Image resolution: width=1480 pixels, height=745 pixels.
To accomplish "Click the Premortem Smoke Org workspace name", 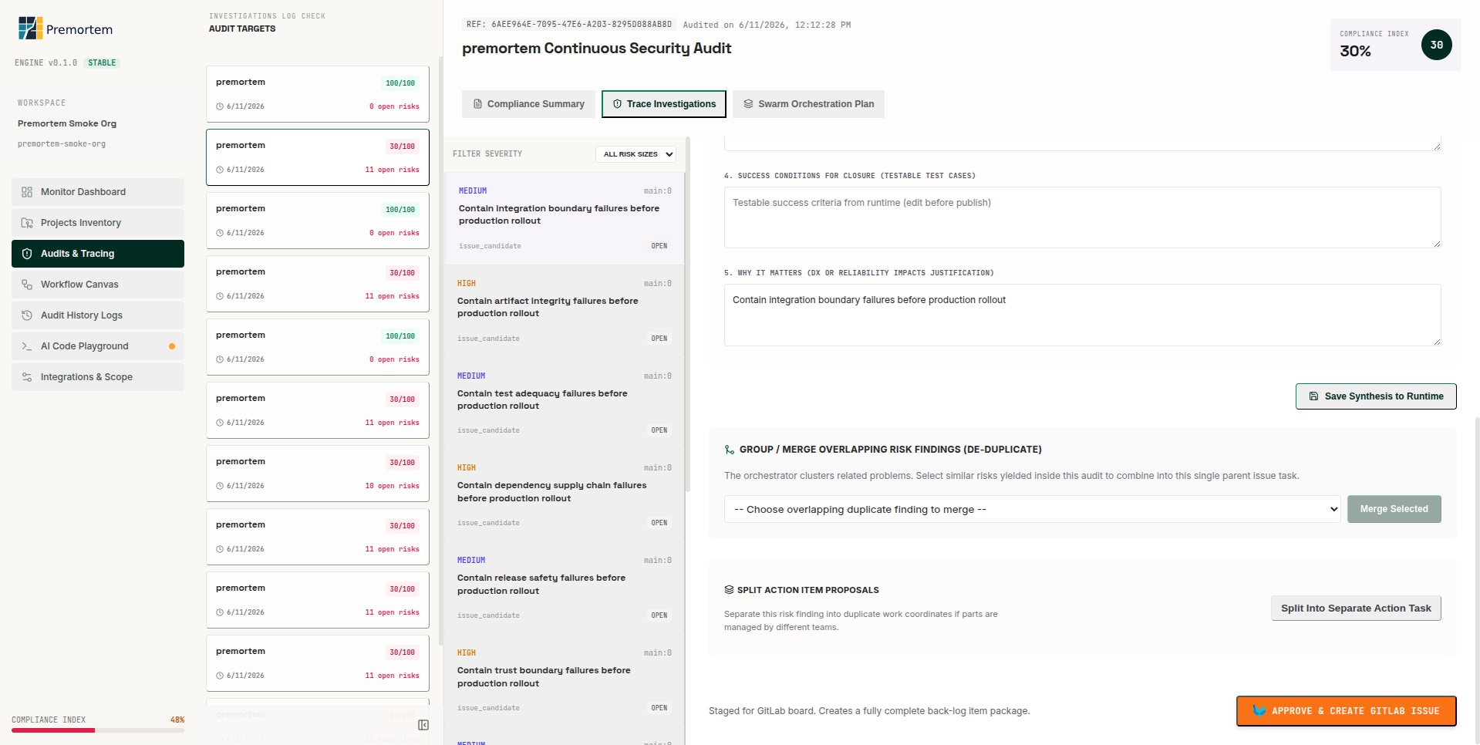I will pyautogui.click(x=67, y=123).
